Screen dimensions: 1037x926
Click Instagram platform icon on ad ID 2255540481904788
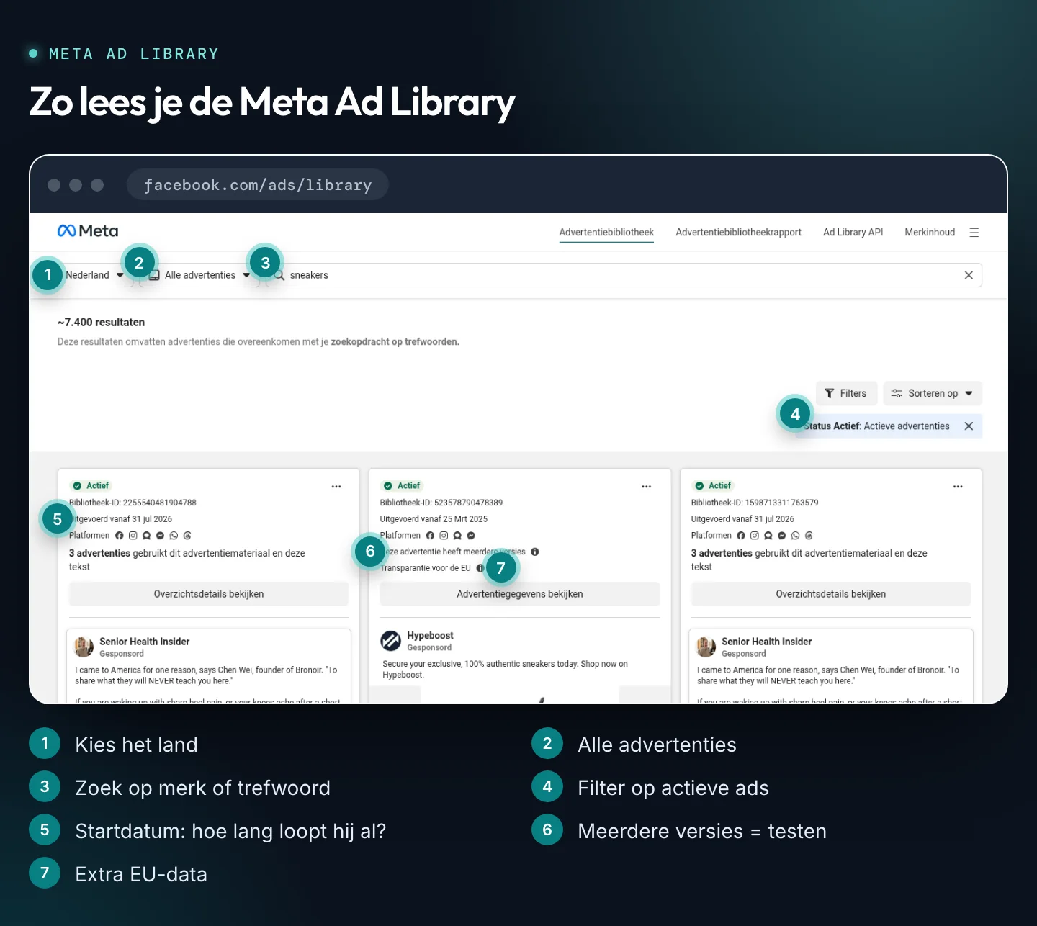click(133, 536)
